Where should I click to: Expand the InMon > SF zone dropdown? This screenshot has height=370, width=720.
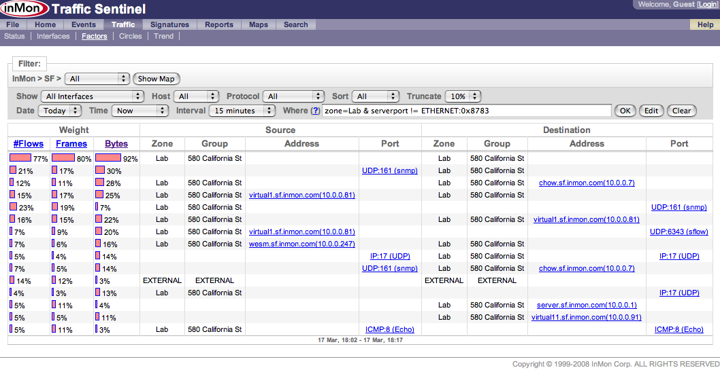coord(97,78)
